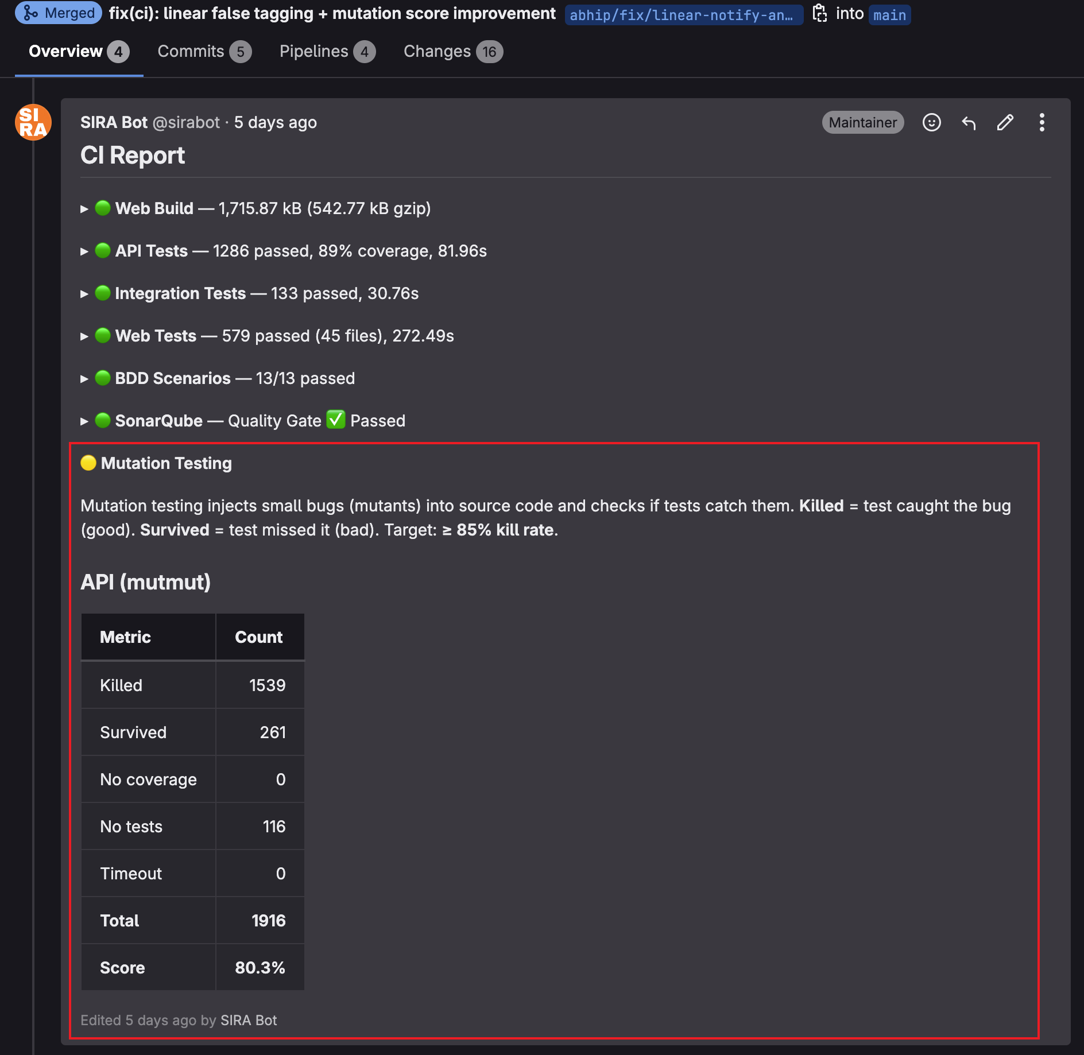Click the yellow Mutation Testing status indicator
1084x1055 pixels.
(88, 463)
